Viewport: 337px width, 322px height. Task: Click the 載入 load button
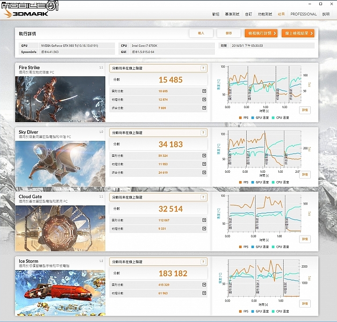(x=201, y=33)
